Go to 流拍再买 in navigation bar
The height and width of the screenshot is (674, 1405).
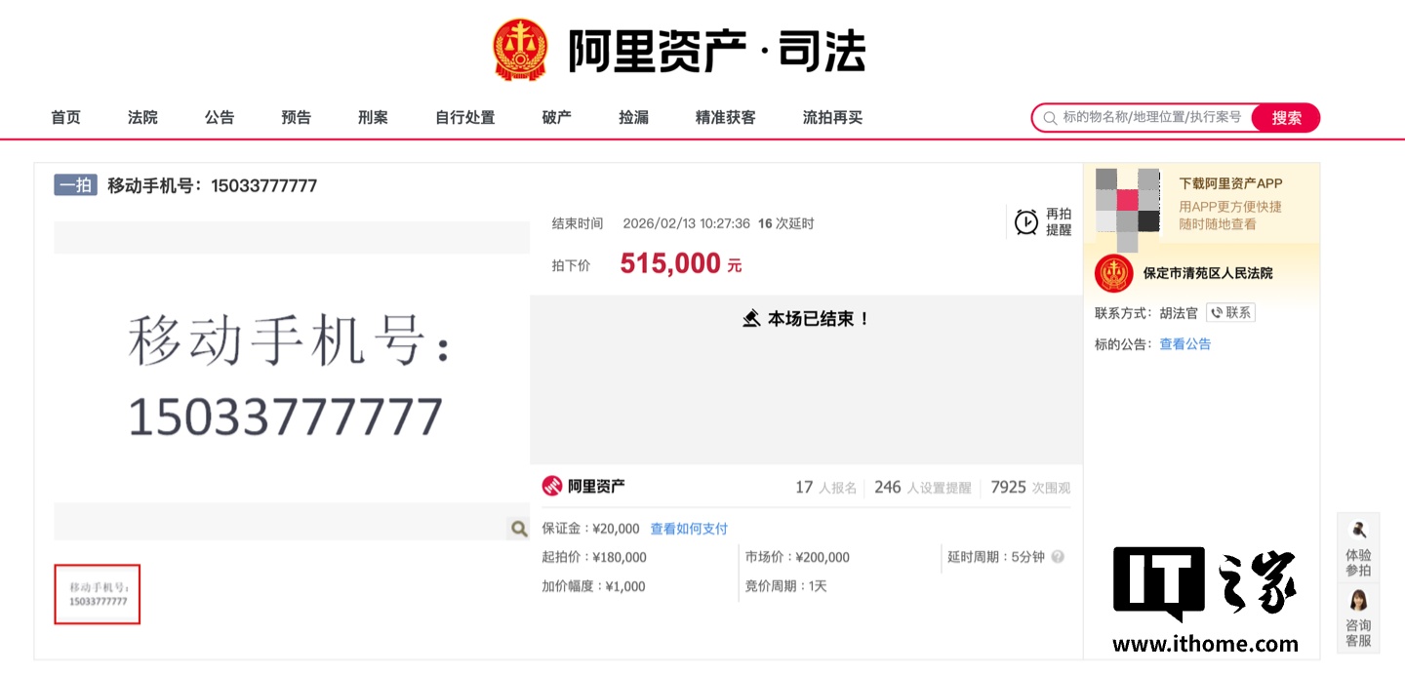click(832, 118)
